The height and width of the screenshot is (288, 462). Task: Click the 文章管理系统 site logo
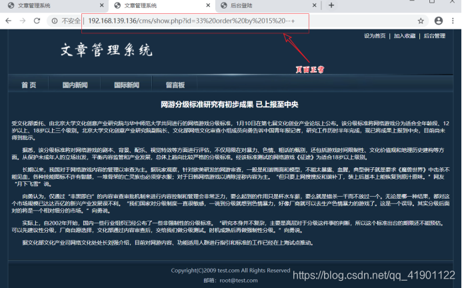click(x=107, y=49)
